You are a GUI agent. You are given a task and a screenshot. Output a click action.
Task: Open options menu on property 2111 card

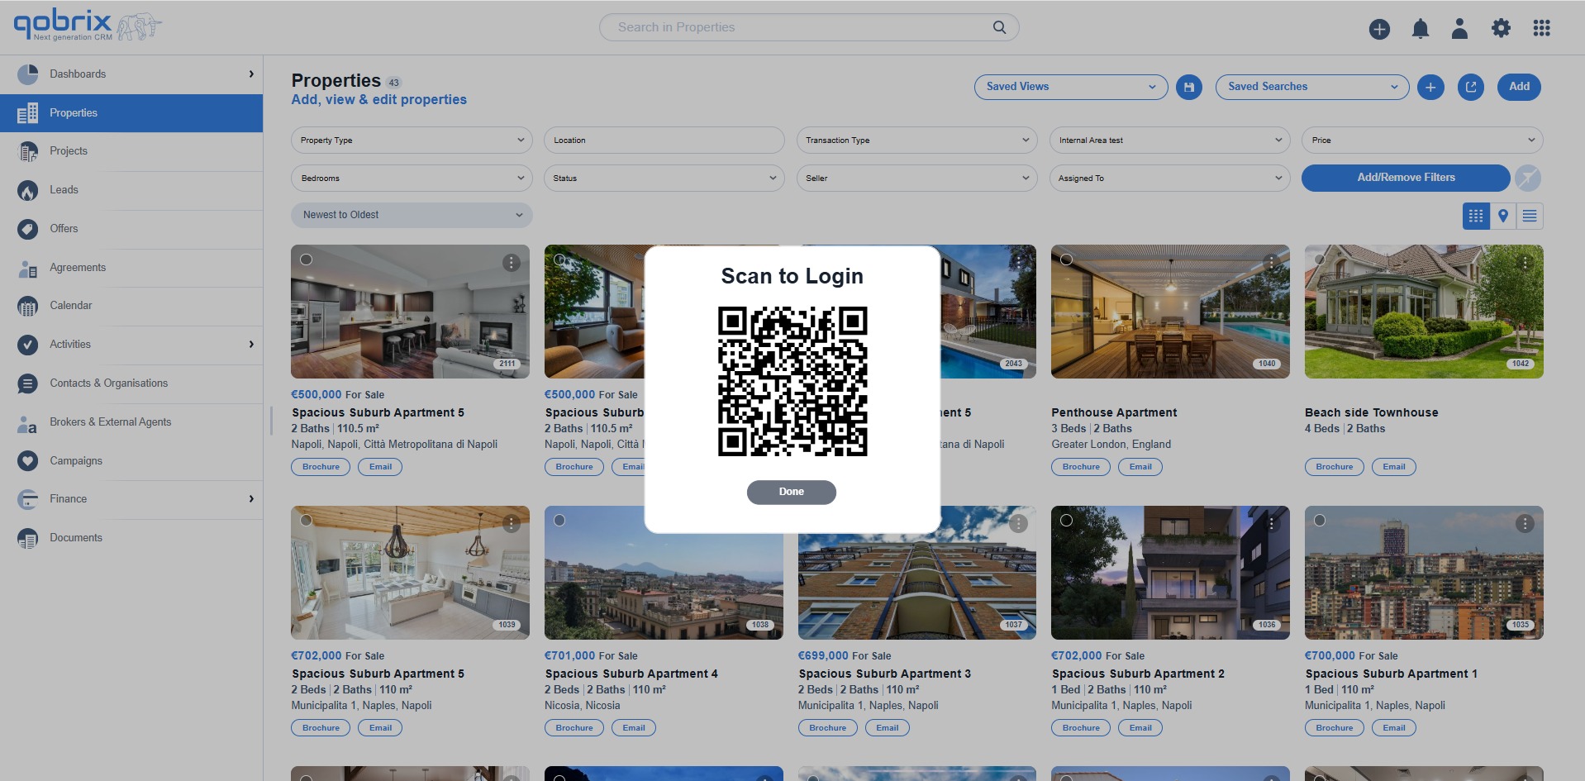[512, 263]
